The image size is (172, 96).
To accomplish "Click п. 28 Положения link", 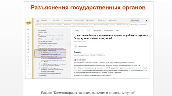I will 84,75.
